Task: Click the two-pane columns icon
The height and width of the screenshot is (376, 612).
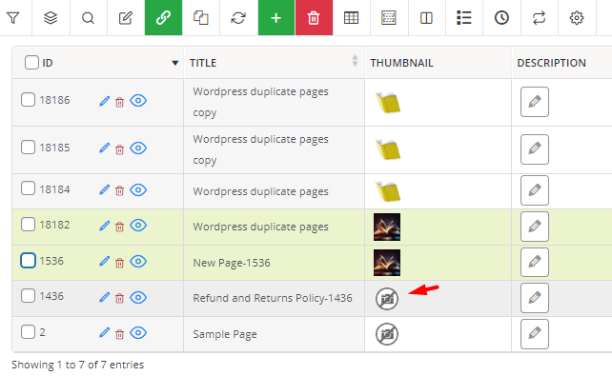Action: click(426, 18)
